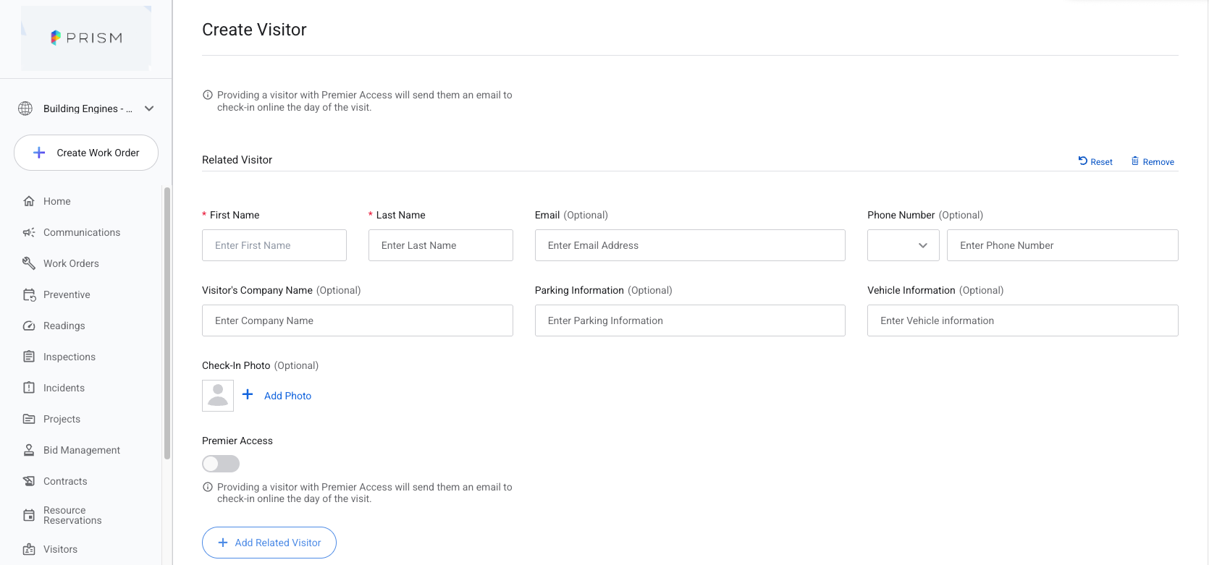This screenshot has height=565, width=1209.
Task: Click the Remove link
Action: [x=1153, y=161]
